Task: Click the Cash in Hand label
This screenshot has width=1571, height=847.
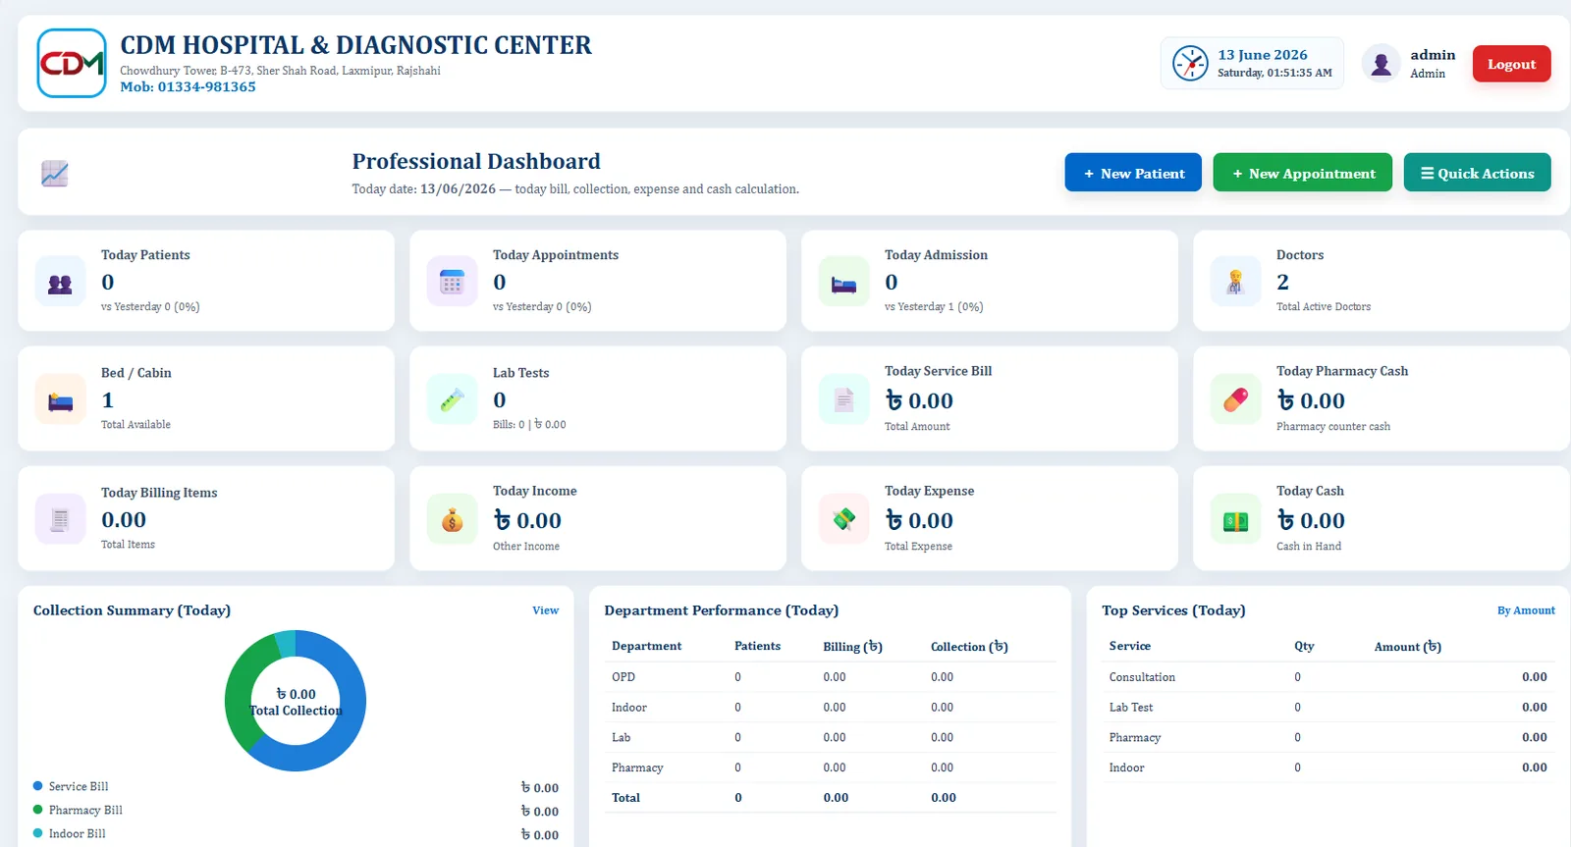Action: 1309,547
